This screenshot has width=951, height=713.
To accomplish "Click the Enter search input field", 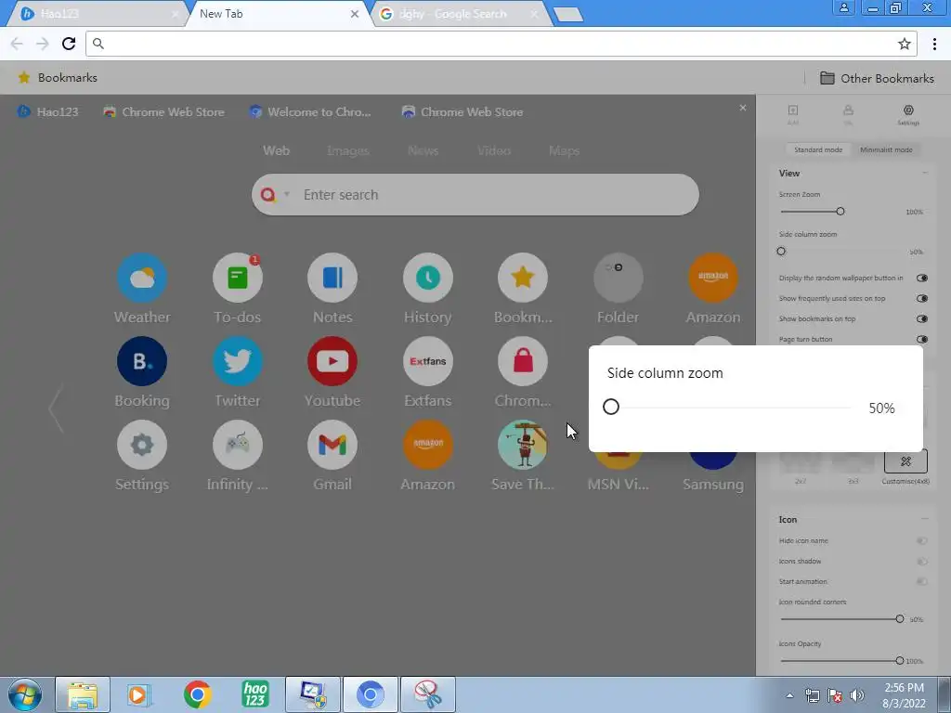I will coord(475,195).
